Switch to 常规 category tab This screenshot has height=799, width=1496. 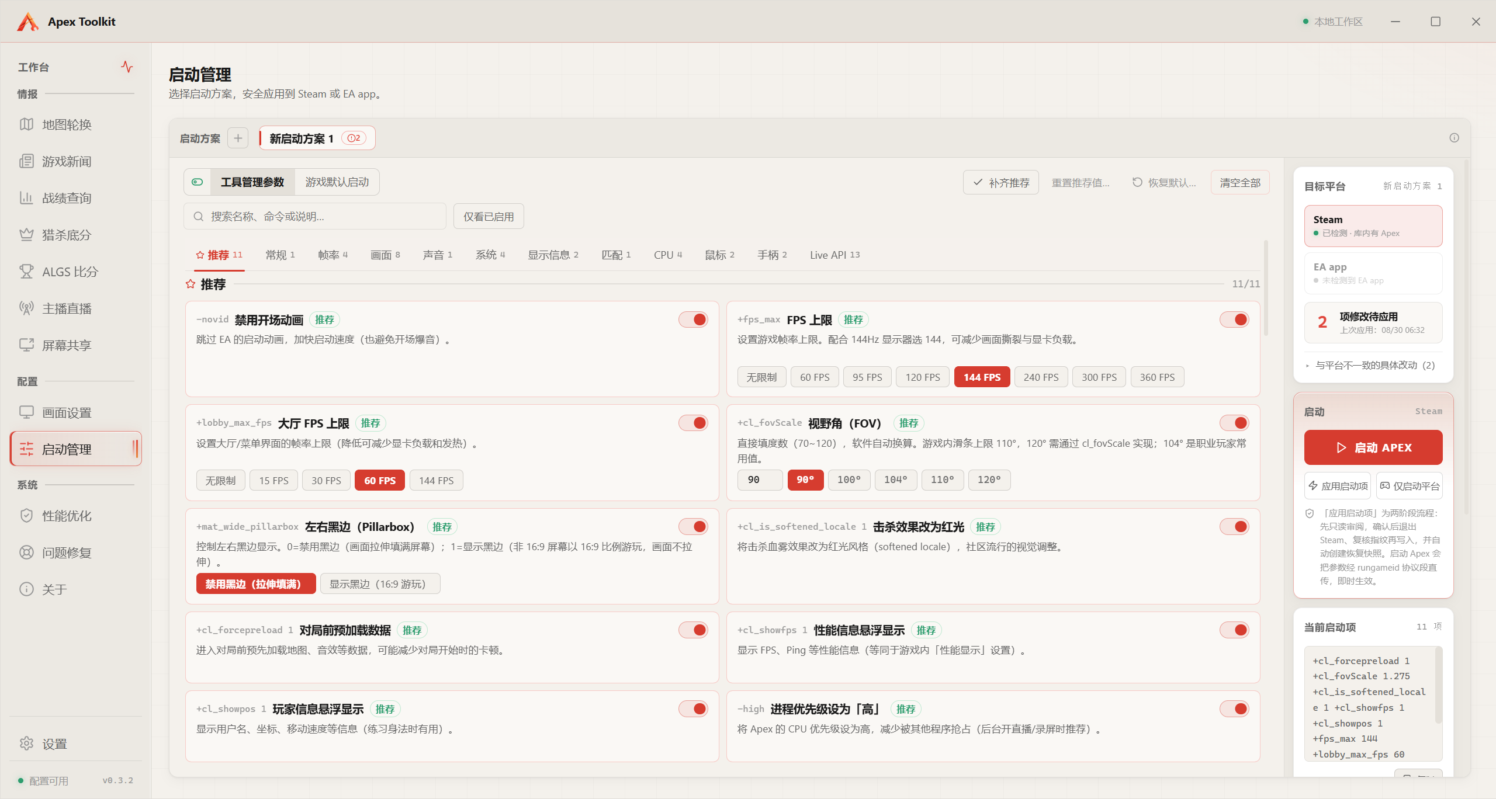(x=280, y=255)
